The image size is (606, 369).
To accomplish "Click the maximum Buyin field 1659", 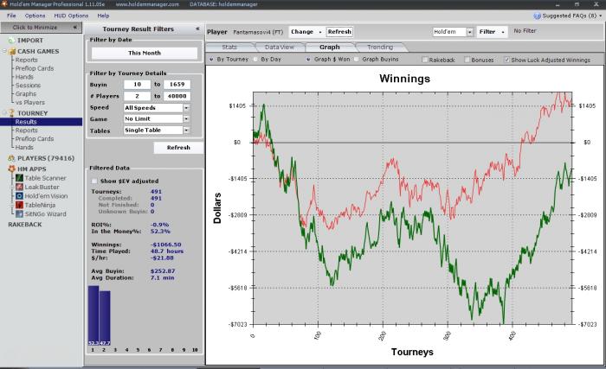I will (177, 84).
